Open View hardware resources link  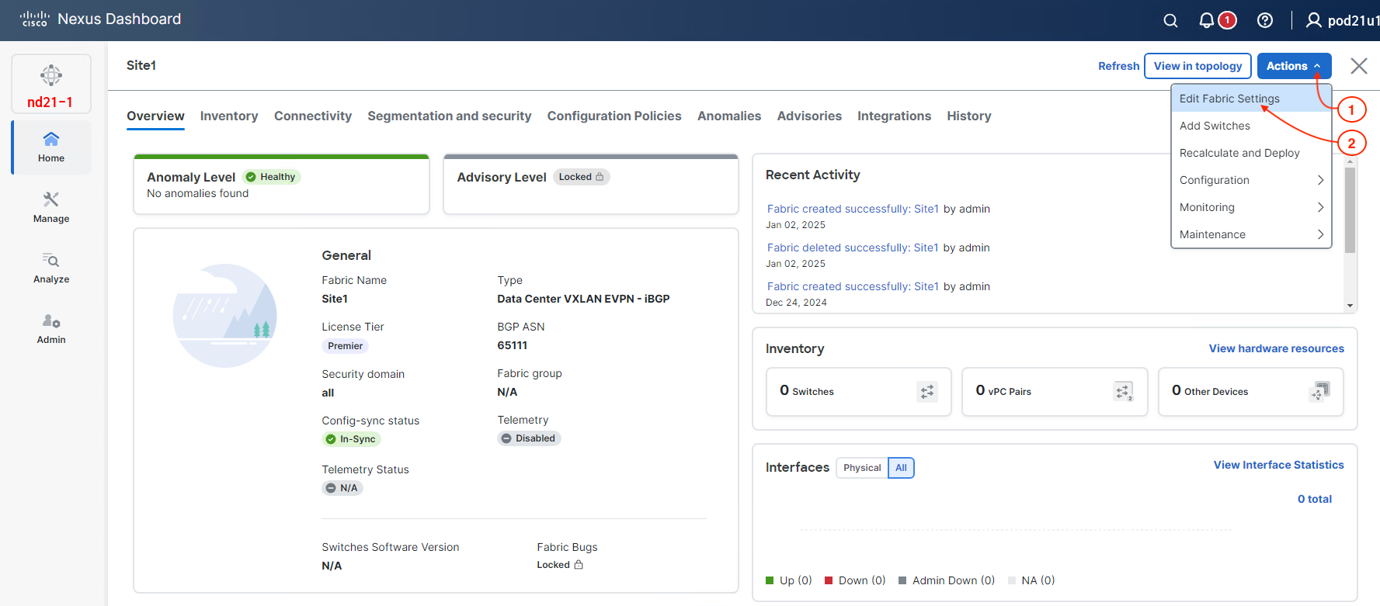pos(1276,348)
